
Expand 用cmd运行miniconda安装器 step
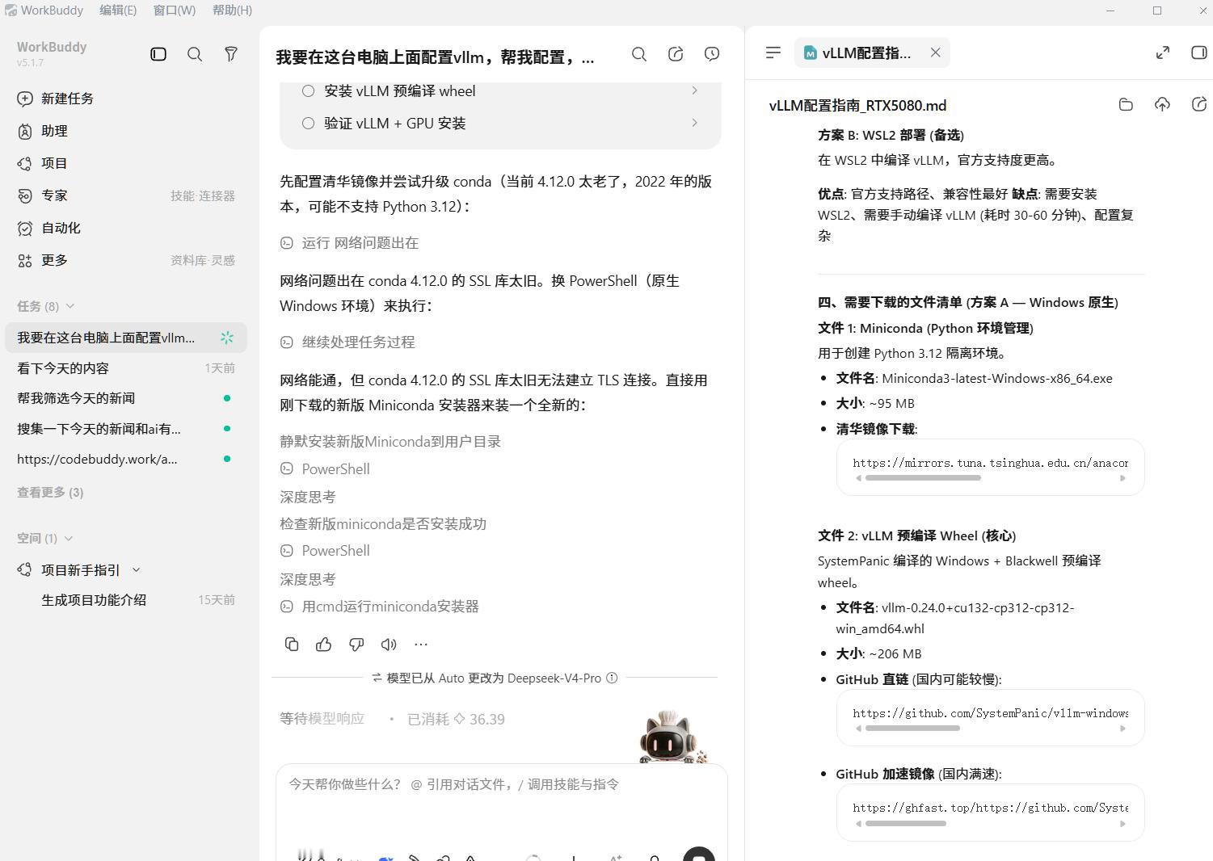[380, 607]
